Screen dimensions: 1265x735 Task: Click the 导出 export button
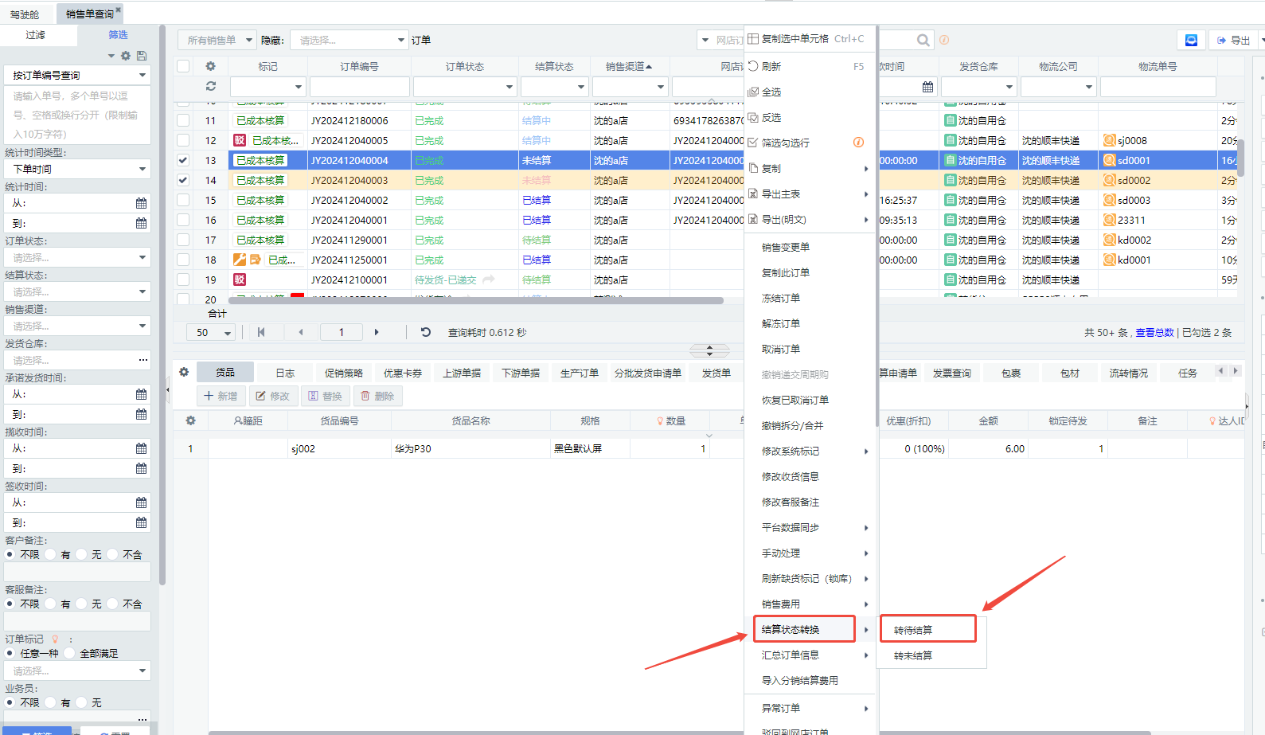(1233, 40)
